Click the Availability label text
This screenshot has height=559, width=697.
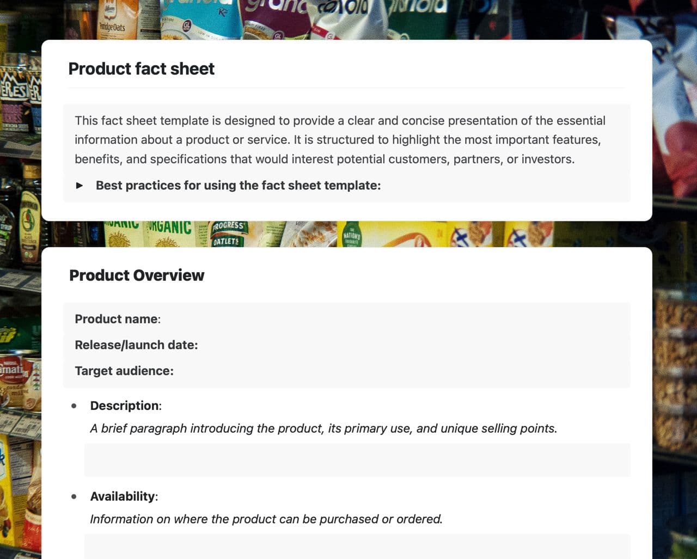point(124,496)
